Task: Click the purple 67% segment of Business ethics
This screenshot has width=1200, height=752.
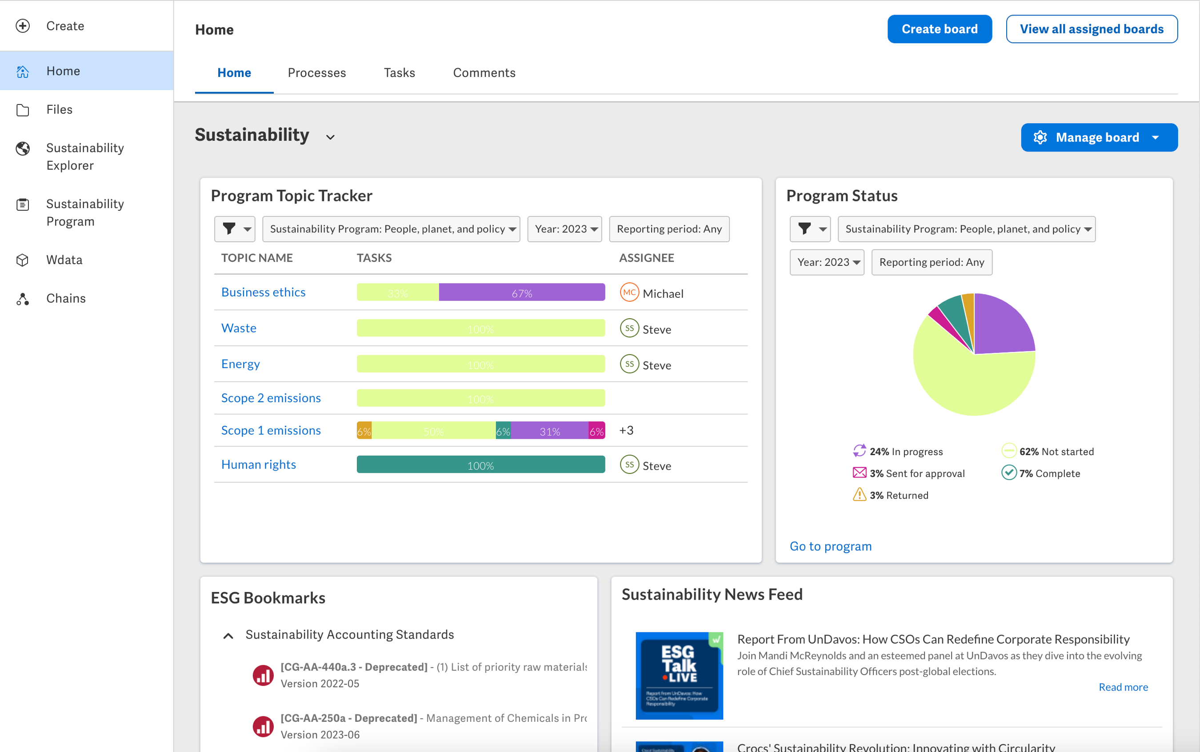Action: point(522,292)
